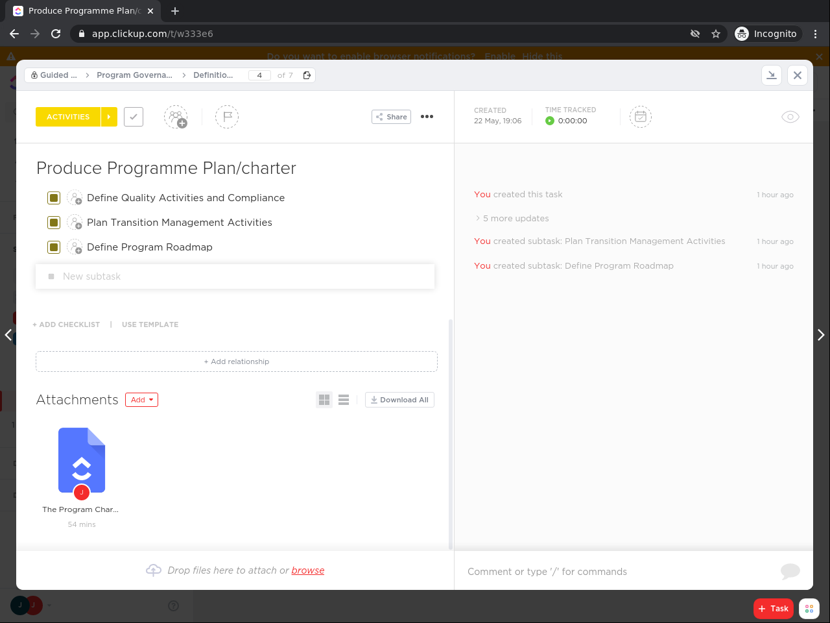830x623 pixels.
Task: Set task priority with flag icon
Action: [x=227, y=117]
